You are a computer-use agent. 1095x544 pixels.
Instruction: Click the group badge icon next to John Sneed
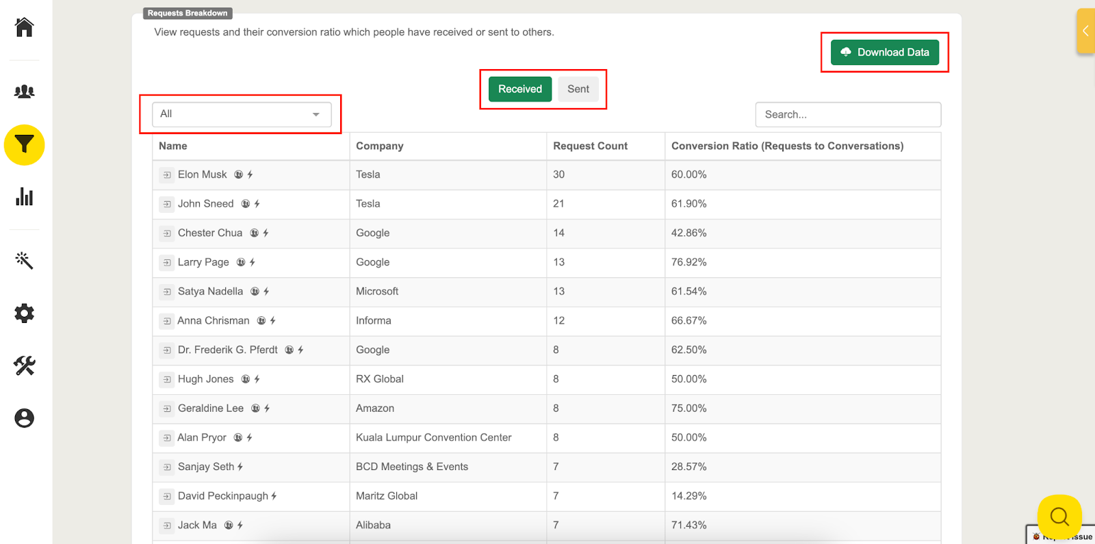point(245,204)
